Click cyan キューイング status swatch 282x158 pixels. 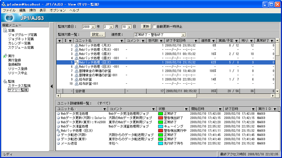(161, 126)
